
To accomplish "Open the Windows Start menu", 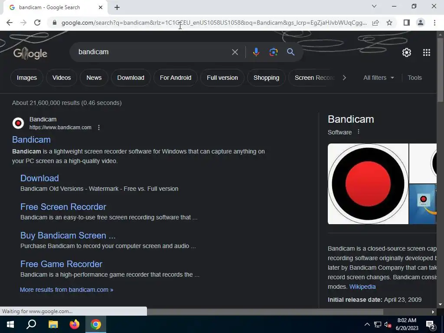I will point(10,324).
